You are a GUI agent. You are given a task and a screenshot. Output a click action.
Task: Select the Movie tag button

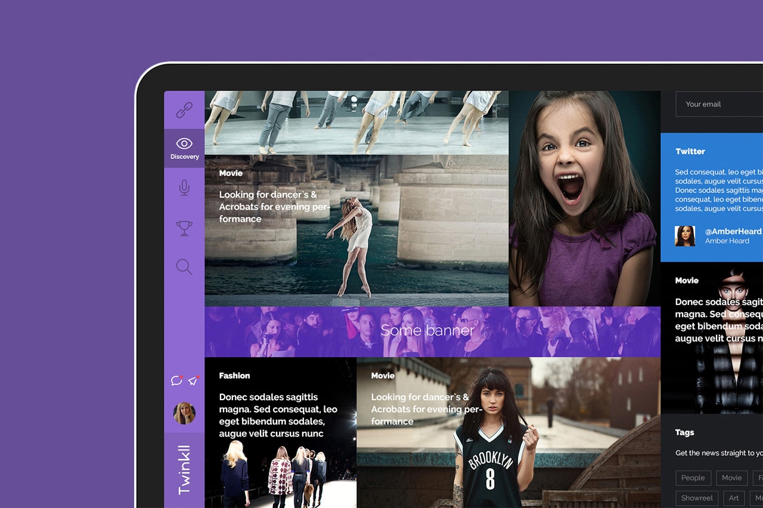point(732,478)
